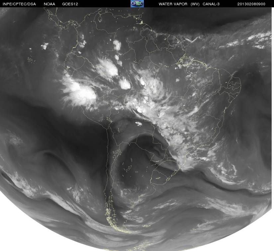Click the 201302080900 timestamp

(251, 4)
